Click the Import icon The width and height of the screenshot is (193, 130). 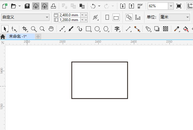tap(123, 6)
